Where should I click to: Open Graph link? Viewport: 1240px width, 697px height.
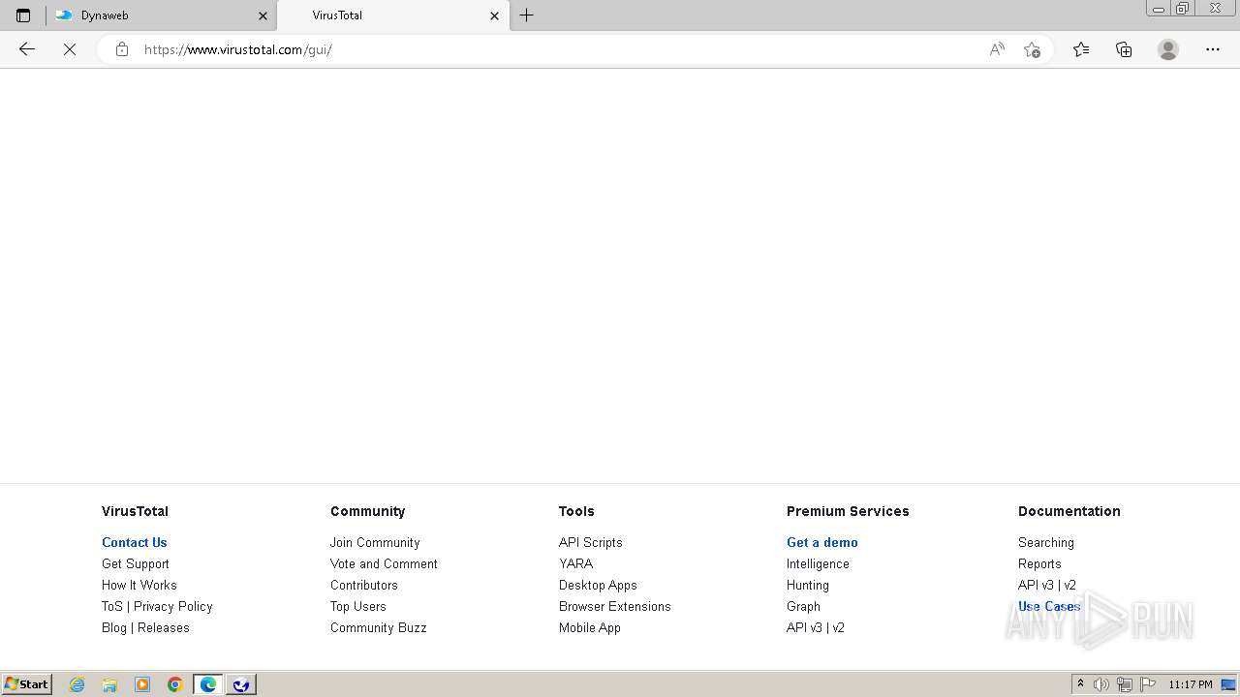click(803, 606)
